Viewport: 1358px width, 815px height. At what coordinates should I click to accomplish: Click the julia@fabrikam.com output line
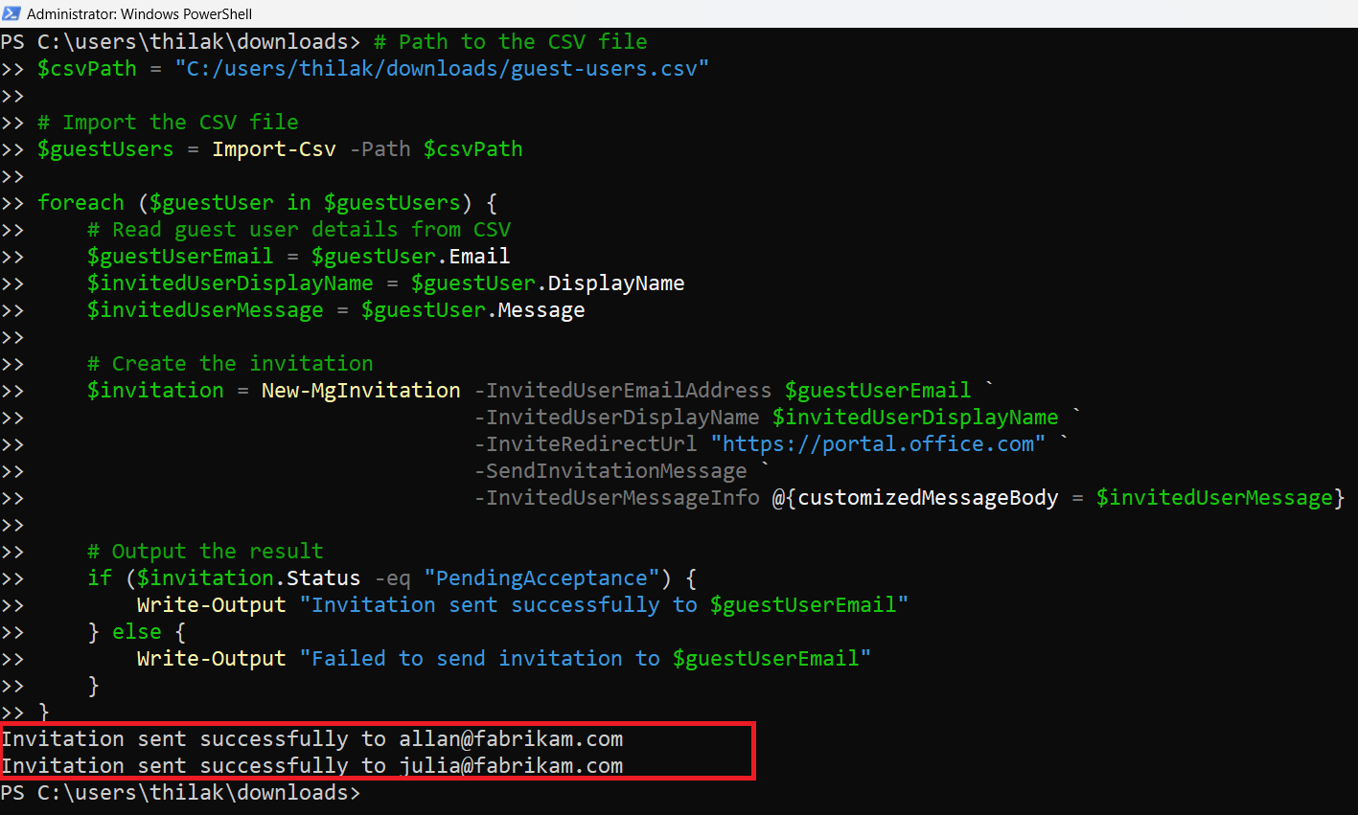[312, 766]
